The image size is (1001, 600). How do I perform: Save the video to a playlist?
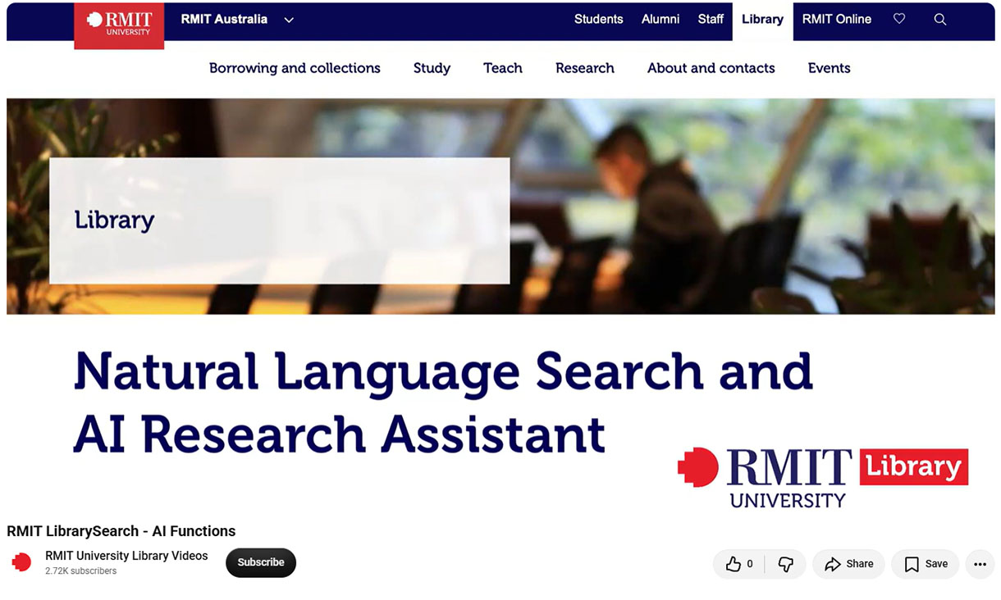[x=926, y=564]
